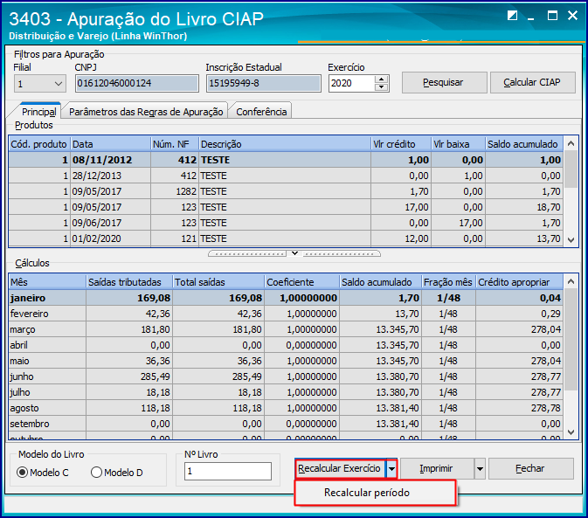Screen dimensions: 588x518
Task: Click the Mês column header
Action: (48, 282)
